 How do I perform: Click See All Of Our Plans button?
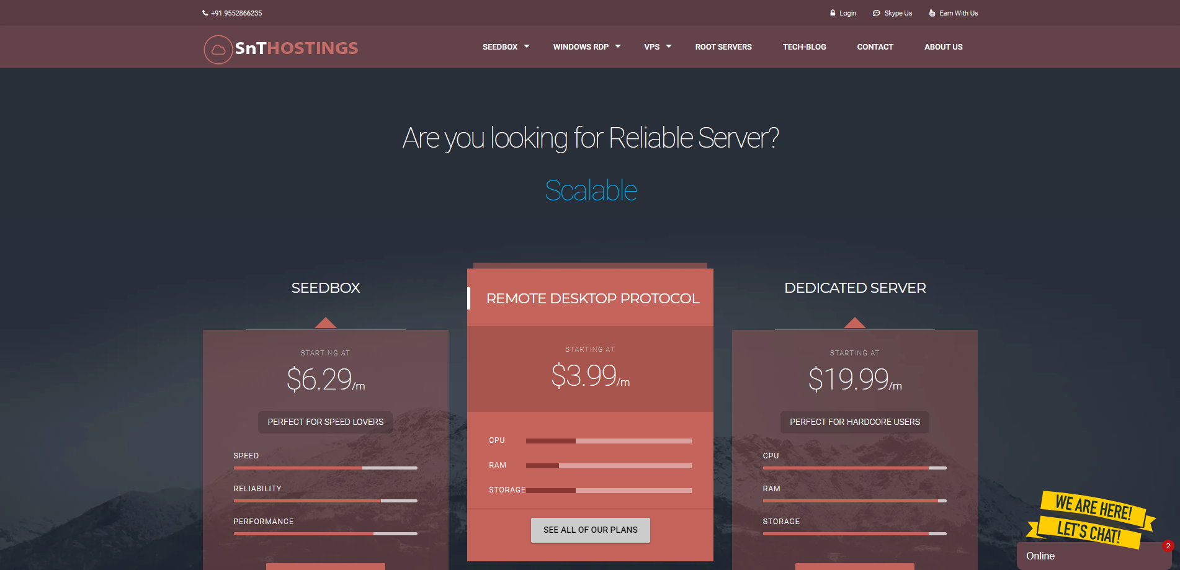(590, 530)
